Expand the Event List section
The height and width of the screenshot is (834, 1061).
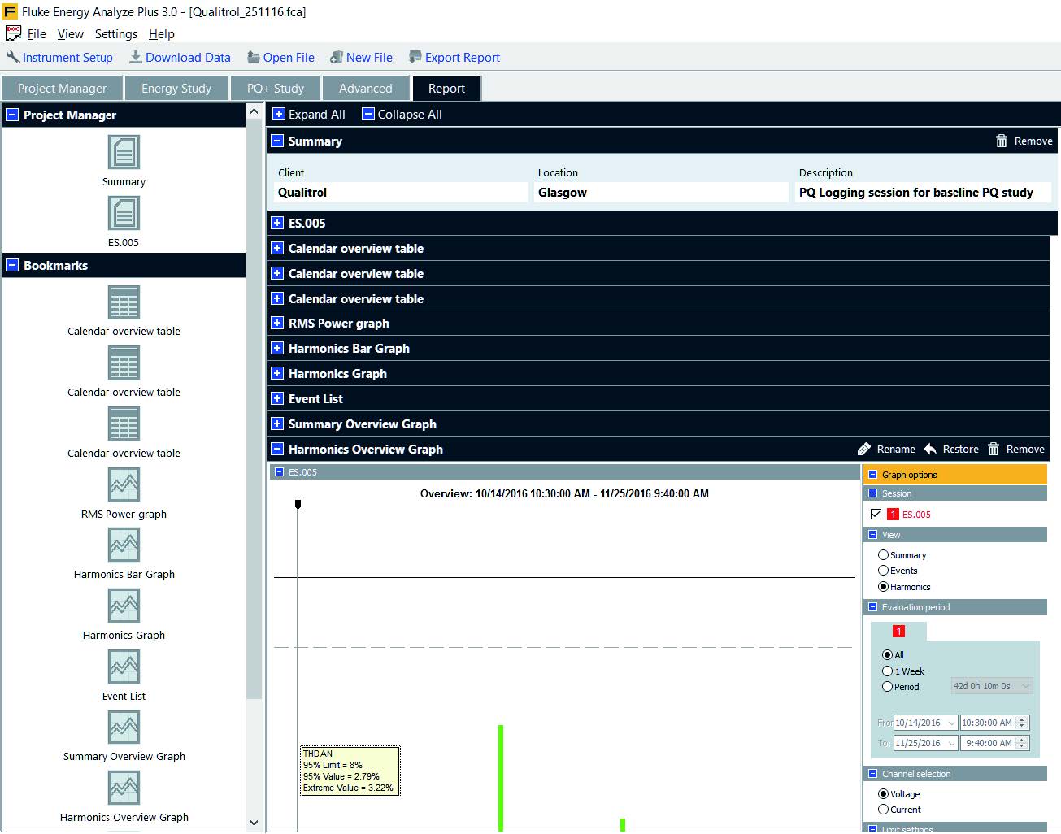[x=277, y=398]
